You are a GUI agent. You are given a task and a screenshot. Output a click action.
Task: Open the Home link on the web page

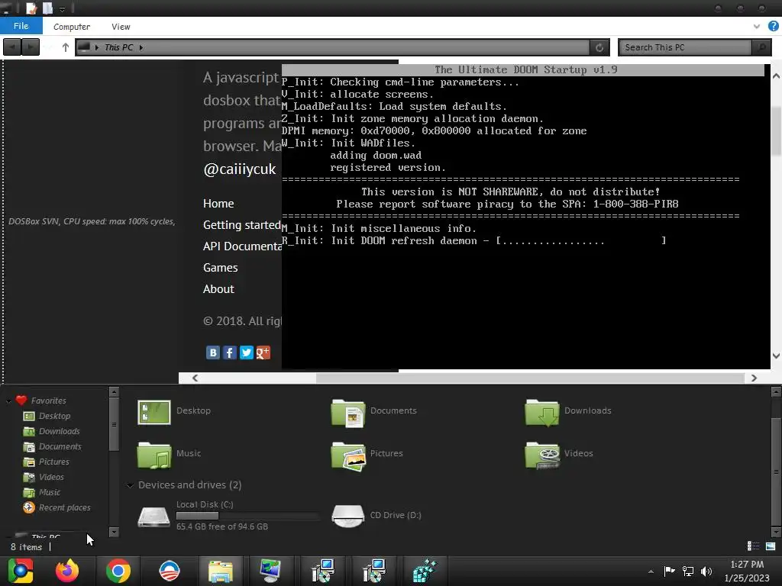tap(218, 204)
